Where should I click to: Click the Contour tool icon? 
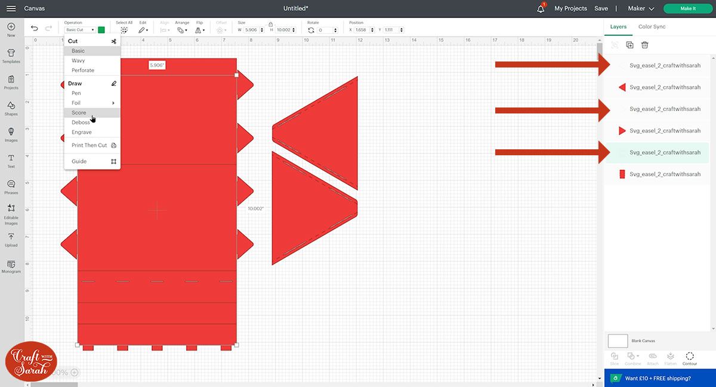[x=689, y=358]
